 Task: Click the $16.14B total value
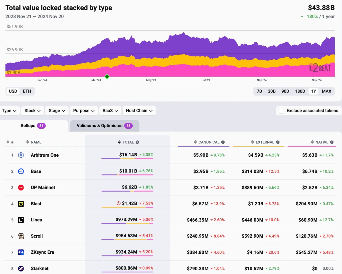pyautogui.click(x=128, y=155)
